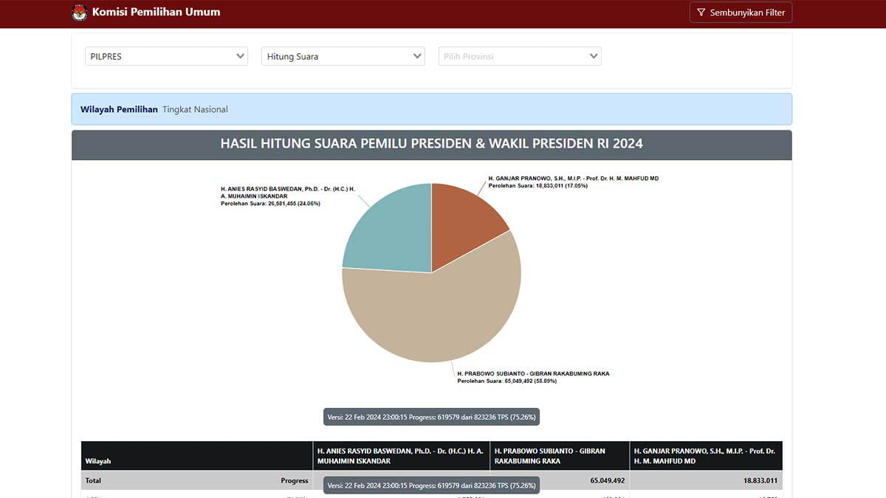
Task: Click the Total row label
Action: 93,481
